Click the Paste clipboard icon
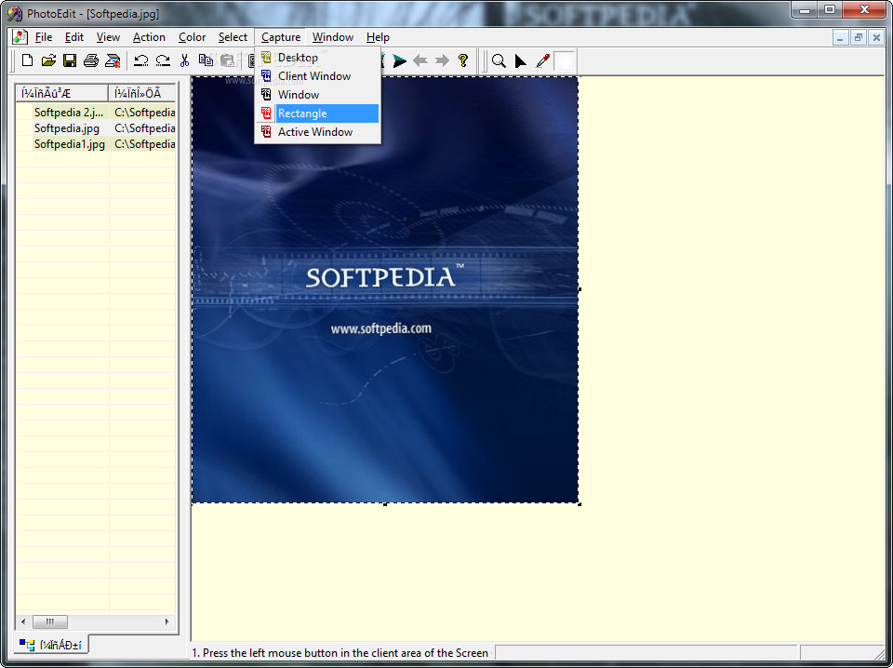Image resolution: width=893 pixels, height=668 pixels. 227,60
